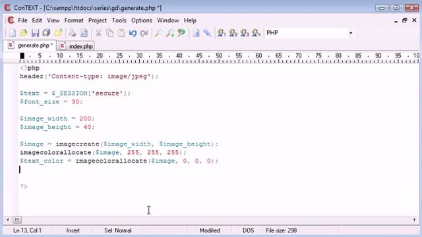This screenshot has width=422, height=237.
Task: Click the 'File size: 298' status entry
Action: coord(282,230)
